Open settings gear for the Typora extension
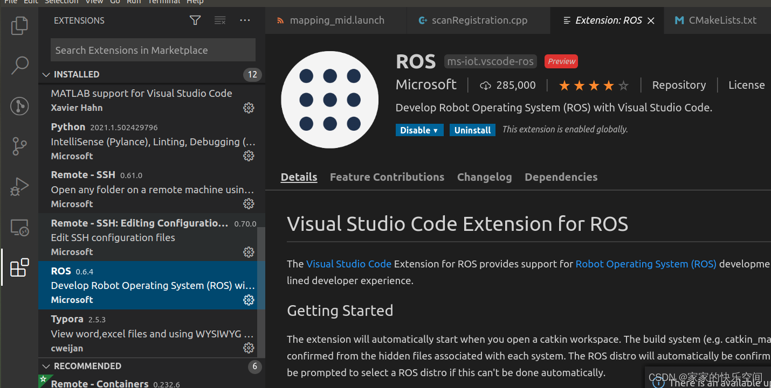 pos(249,348)
